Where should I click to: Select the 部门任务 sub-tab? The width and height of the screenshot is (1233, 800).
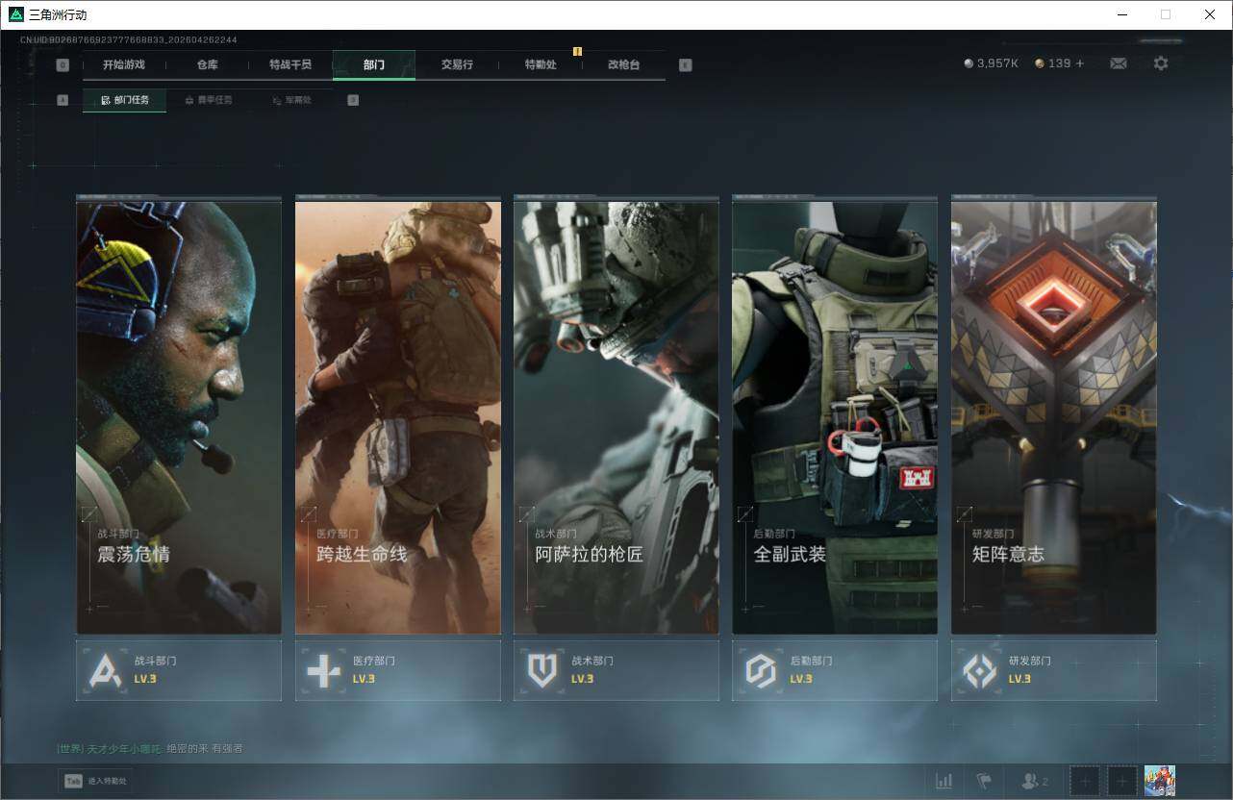pyautogui.click(x=125, y=100)
